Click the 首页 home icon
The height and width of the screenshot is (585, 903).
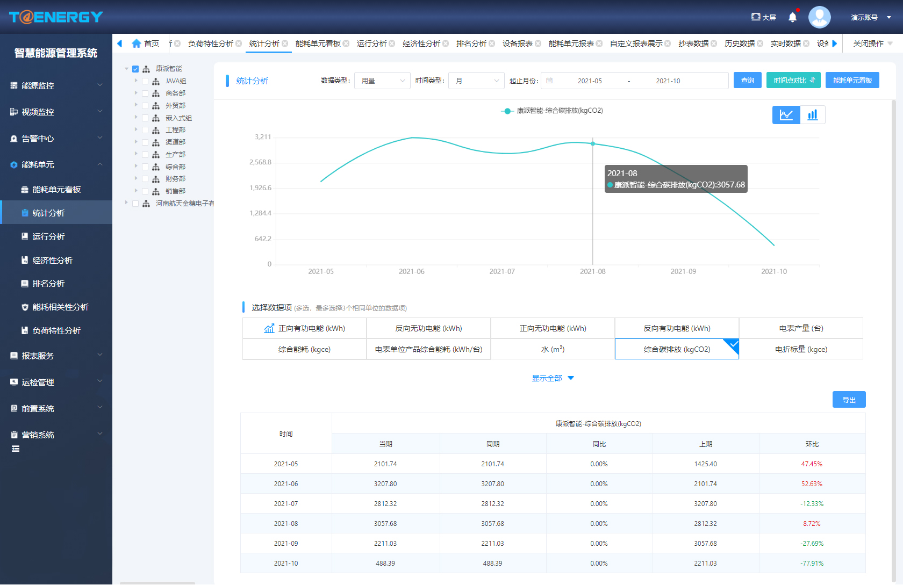tap(137, 44)
